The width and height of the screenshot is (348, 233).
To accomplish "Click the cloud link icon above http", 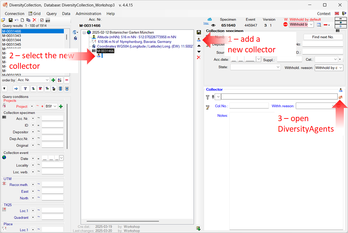I will [x=210, y=19].
